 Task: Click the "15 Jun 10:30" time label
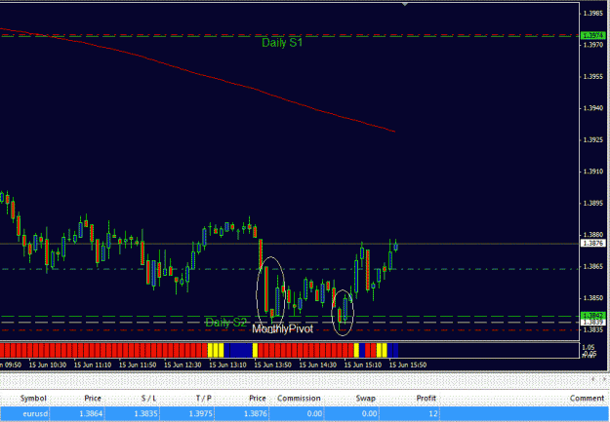48,364
